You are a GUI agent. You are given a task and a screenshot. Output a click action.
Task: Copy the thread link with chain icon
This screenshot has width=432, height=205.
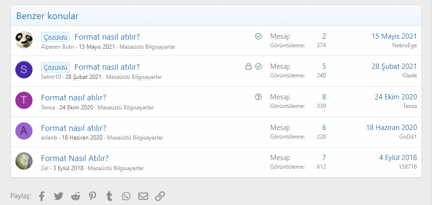click(160, 196)
